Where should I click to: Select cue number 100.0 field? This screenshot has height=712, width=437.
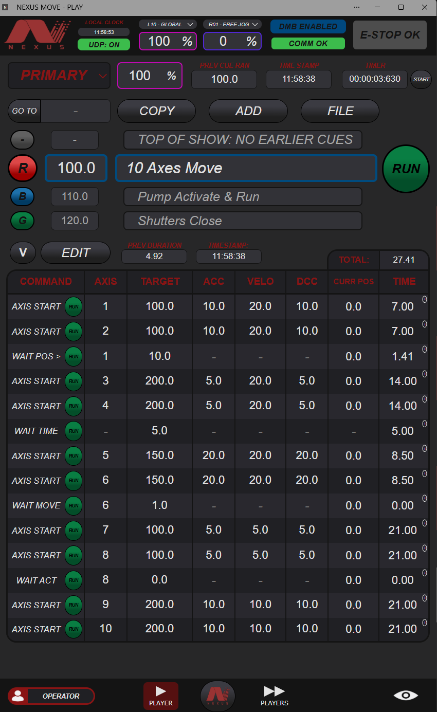76,168
